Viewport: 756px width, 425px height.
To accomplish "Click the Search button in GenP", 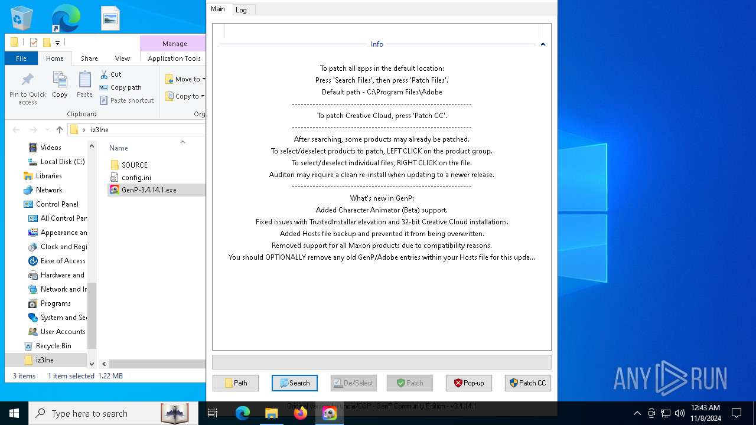I will pyautogui.click(x=295, y=383).
